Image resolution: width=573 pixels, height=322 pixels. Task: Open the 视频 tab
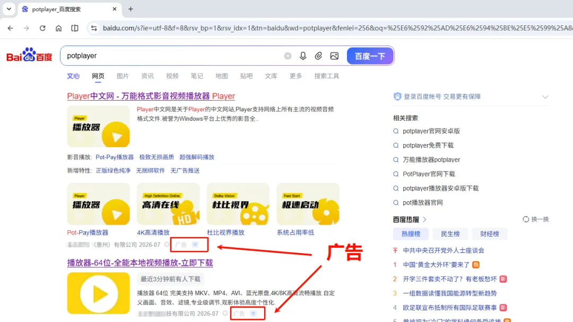click(x=172, y=76)
